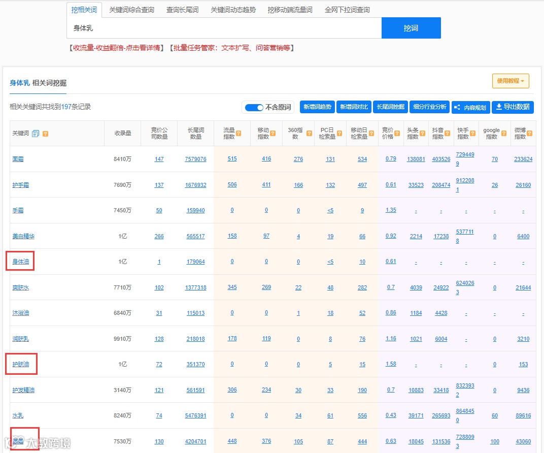This screenshot has width=544, height=453.
Task: Switch to 查询长尾词 tab
Action: tap(183, 10)
